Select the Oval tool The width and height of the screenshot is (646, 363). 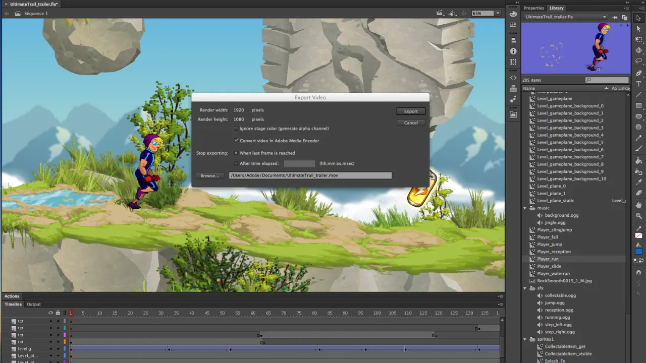pyautogui.click(x=638, y=116)
